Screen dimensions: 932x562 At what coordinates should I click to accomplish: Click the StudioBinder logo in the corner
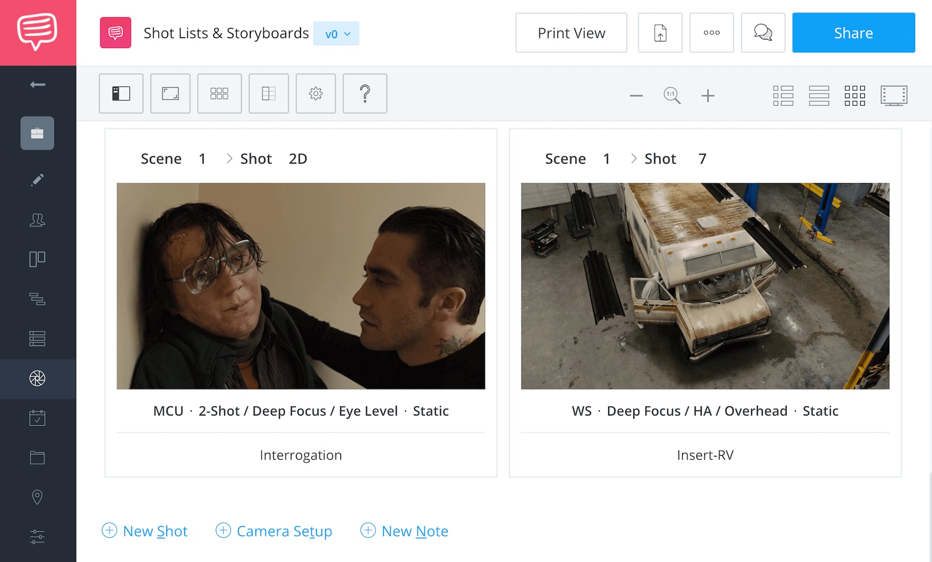37,32
